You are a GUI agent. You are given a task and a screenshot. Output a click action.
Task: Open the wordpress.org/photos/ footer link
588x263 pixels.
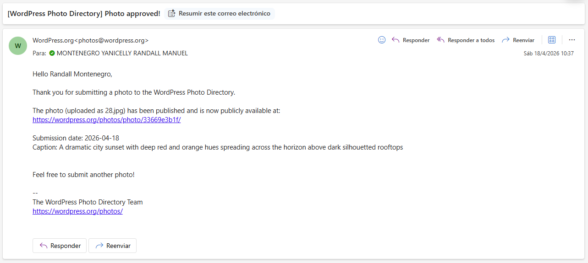point(77,211)
